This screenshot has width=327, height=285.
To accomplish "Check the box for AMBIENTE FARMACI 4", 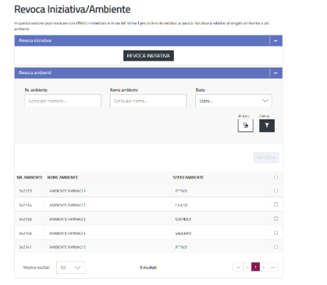I will pos(275,233).
